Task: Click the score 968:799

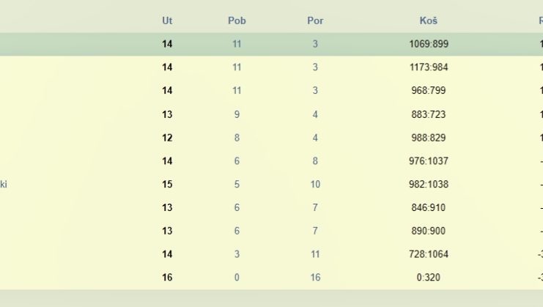Action: tap(429, 90)
